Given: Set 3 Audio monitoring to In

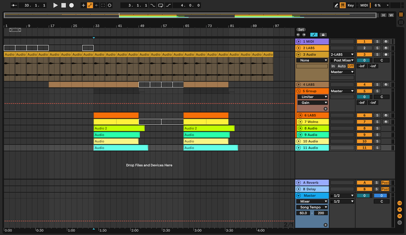Looking at the screenshot, I should click(333, 66).
